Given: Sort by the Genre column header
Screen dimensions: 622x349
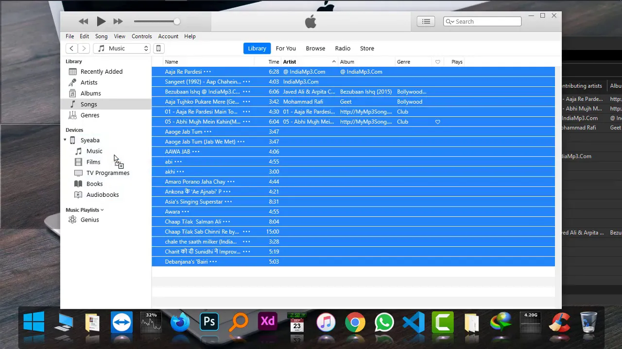Looking at the screenshot, I should pos(403,62).
